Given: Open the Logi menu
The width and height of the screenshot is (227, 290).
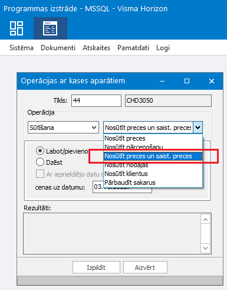Looking at the screenshot, I should [x=163, y=48].
